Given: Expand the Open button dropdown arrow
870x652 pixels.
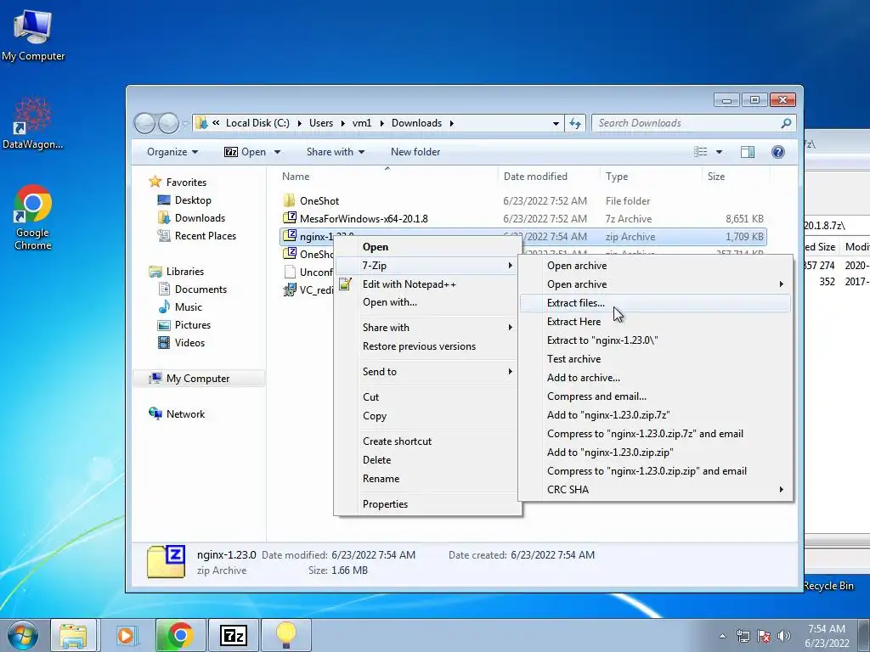Looking at the screenshot, I should coord(277,152).
